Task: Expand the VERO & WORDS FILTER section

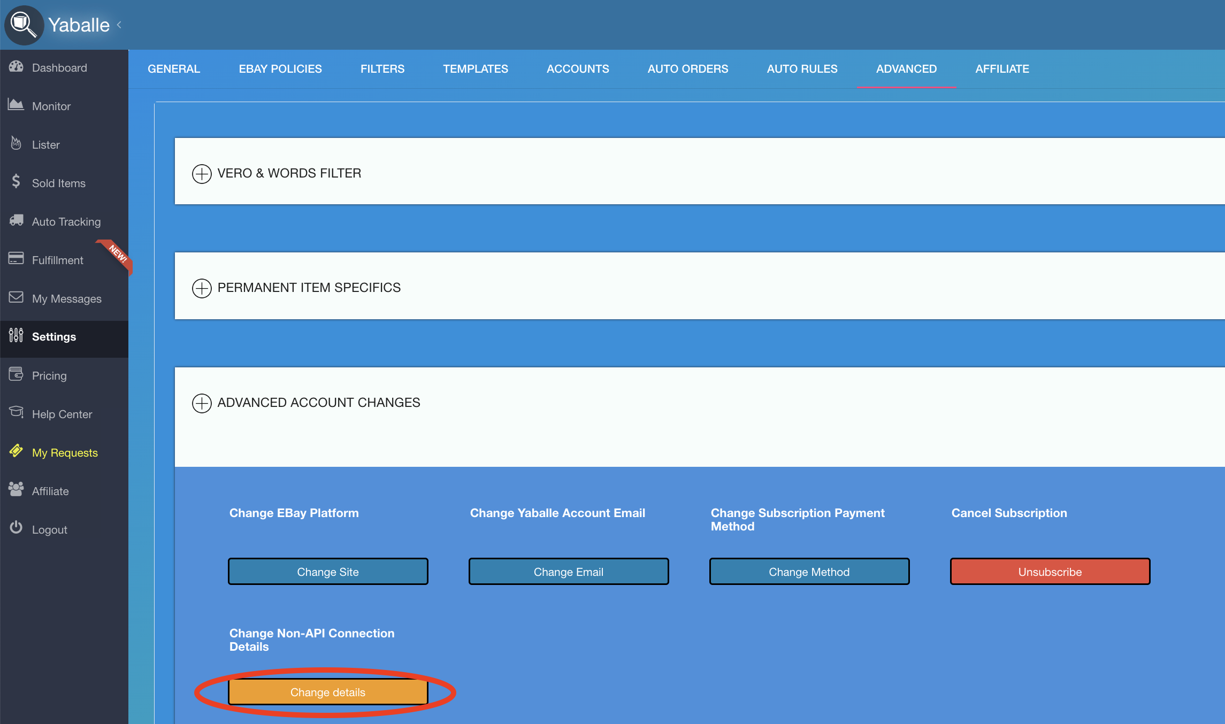Action: tap(202, 174)
